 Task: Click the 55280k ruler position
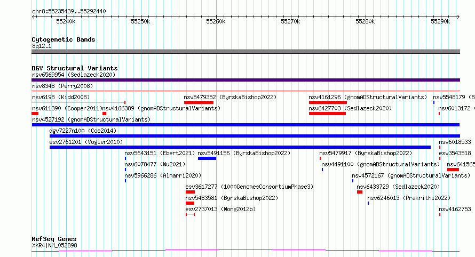coord(366,21)
